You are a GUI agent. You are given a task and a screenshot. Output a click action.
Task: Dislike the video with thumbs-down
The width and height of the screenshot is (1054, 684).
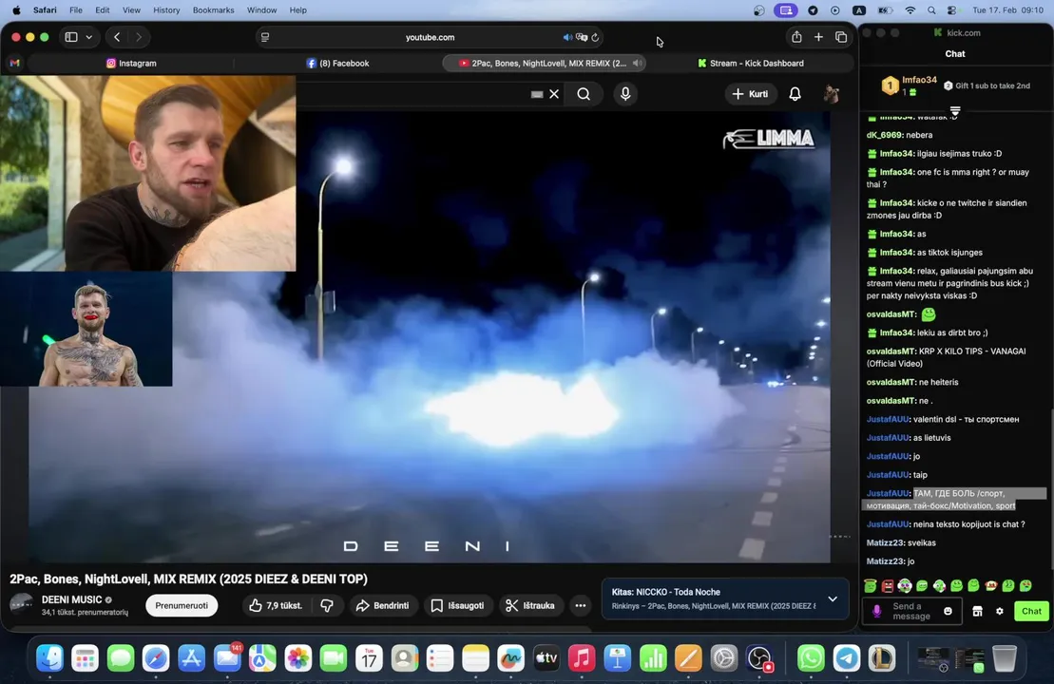pos(327,605)
